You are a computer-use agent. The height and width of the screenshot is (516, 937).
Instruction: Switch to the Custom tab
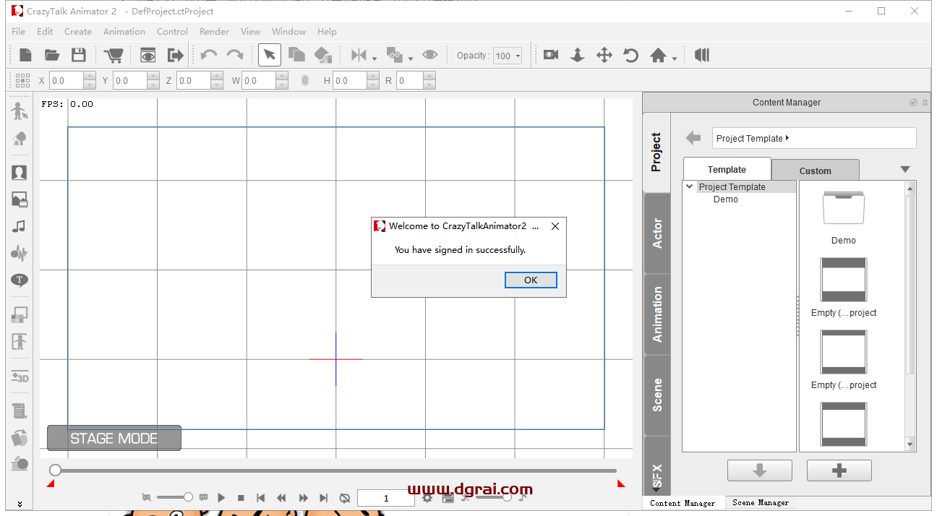[x=816, y=171]
